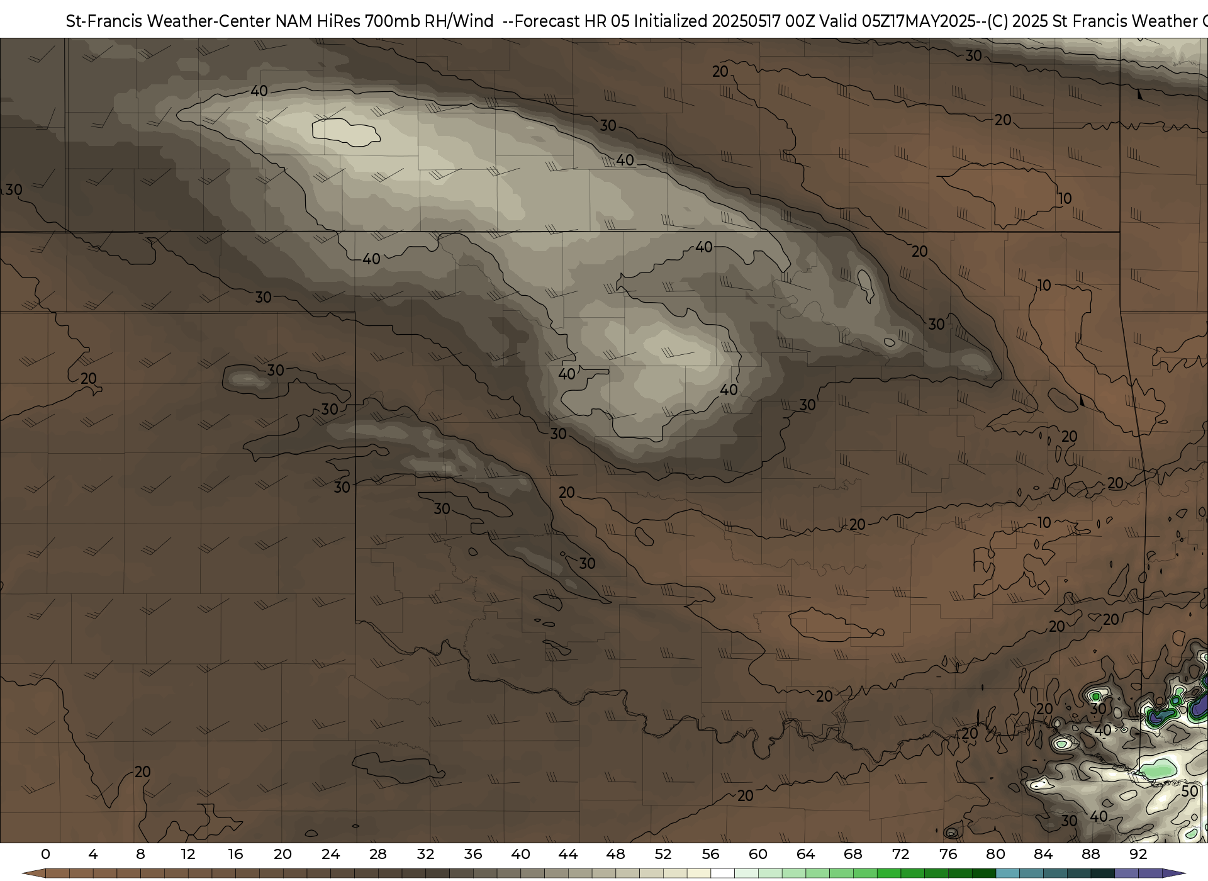Viewport: 1208px width, 881px height.
Task: Click the colorbar label 52
Action: (x=663, y=854)
